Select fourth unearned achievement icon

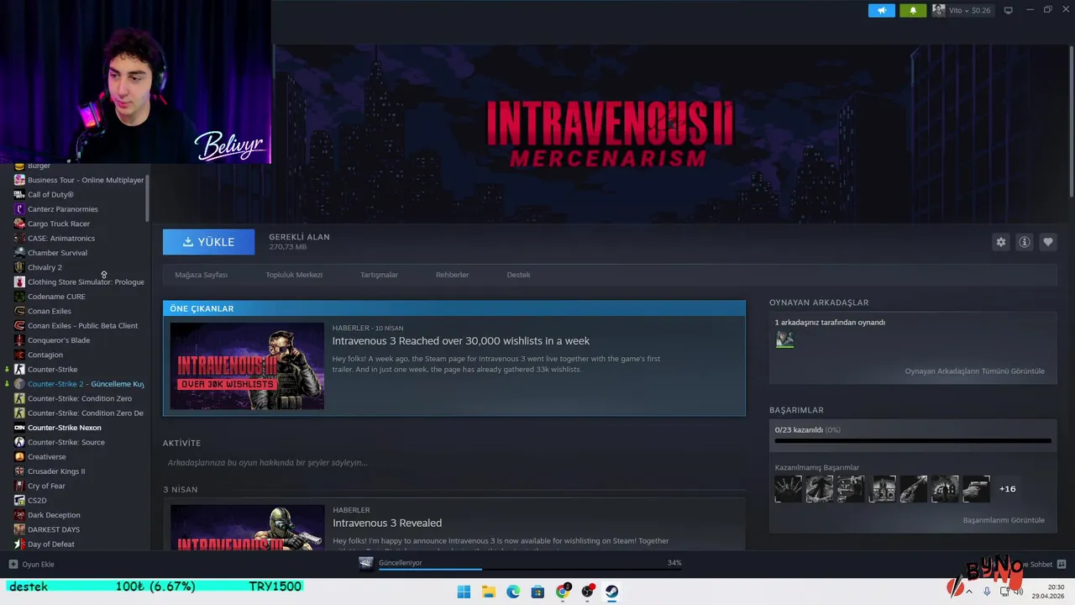(883, 489)
